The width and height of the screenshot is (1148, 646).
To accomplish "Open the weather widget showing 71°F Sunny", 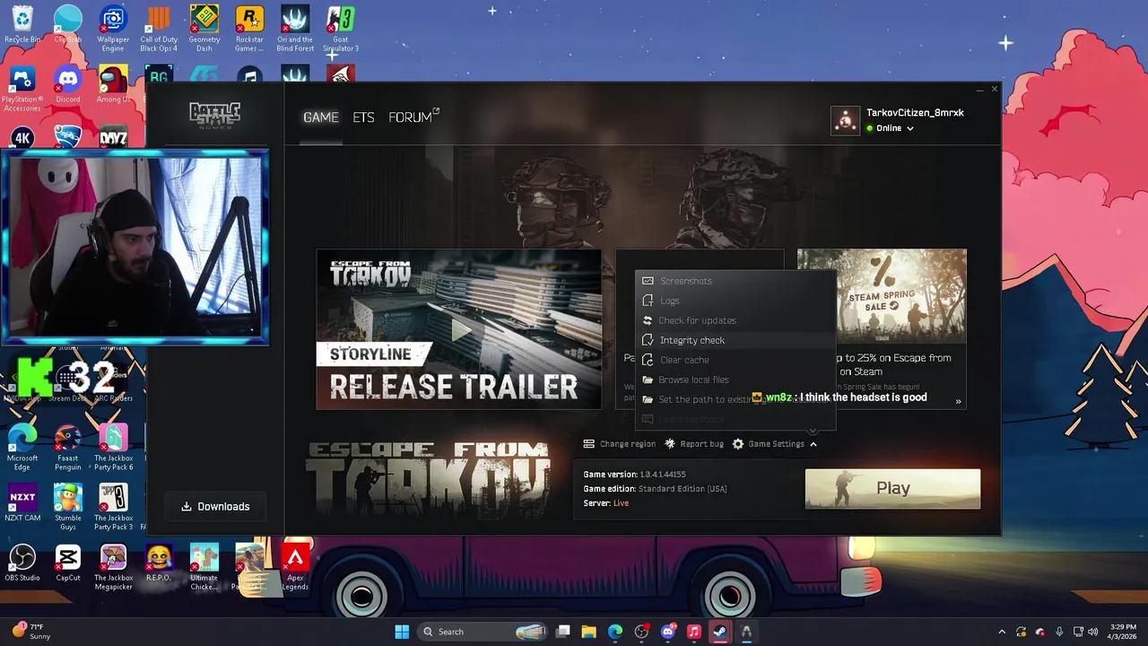I will pyautogui.click(x=31, y=632).
